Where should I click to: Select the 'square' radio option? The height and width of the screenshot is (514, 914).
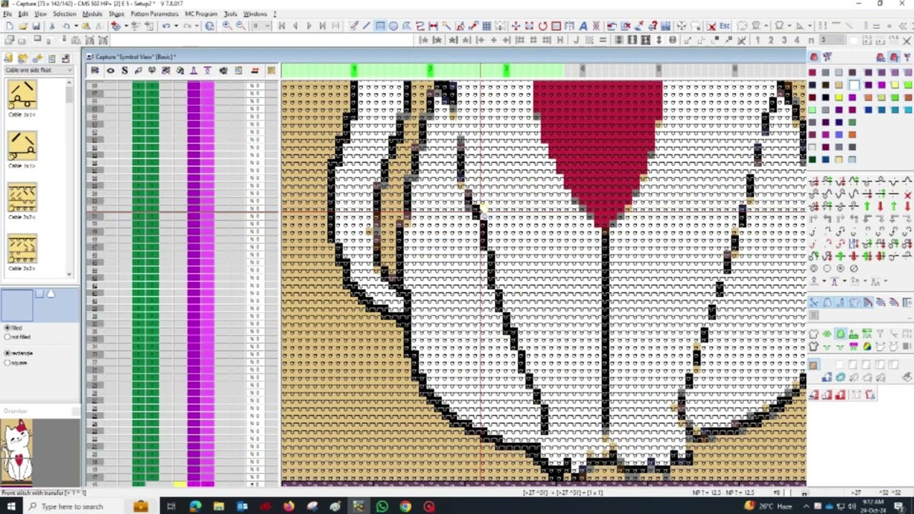pyautogui.click(x=7, y=363)
